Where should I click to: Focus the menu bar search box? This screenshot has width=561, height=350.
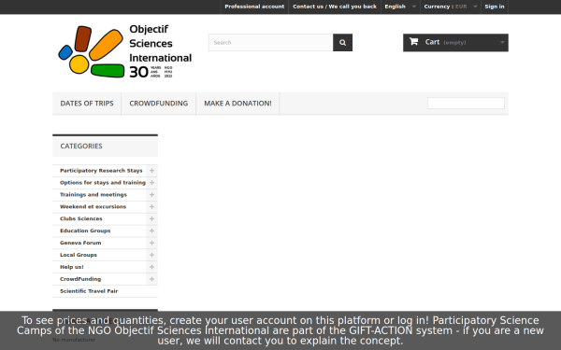coord(466,104)
